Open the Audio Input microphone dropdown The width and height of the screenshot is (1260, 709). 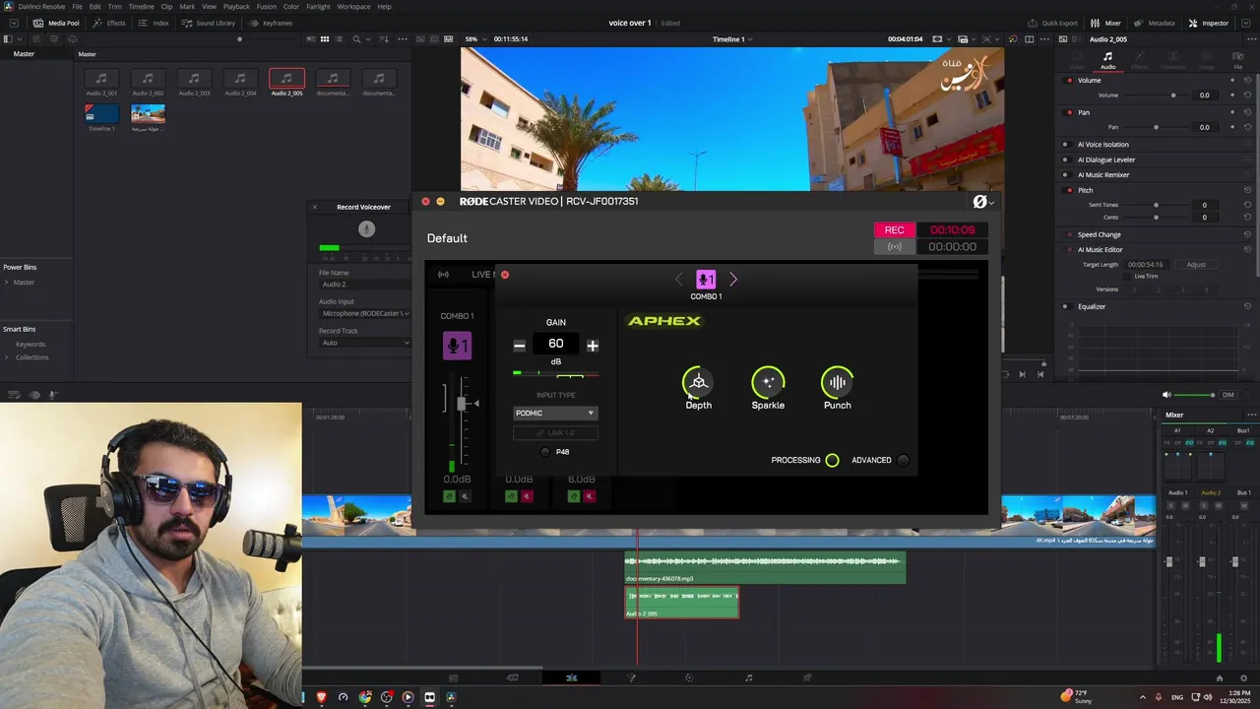tap(365, 313)
